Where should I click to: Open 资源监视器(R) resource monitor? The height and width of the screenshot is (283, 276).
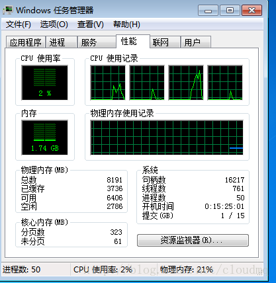(193, 240)
